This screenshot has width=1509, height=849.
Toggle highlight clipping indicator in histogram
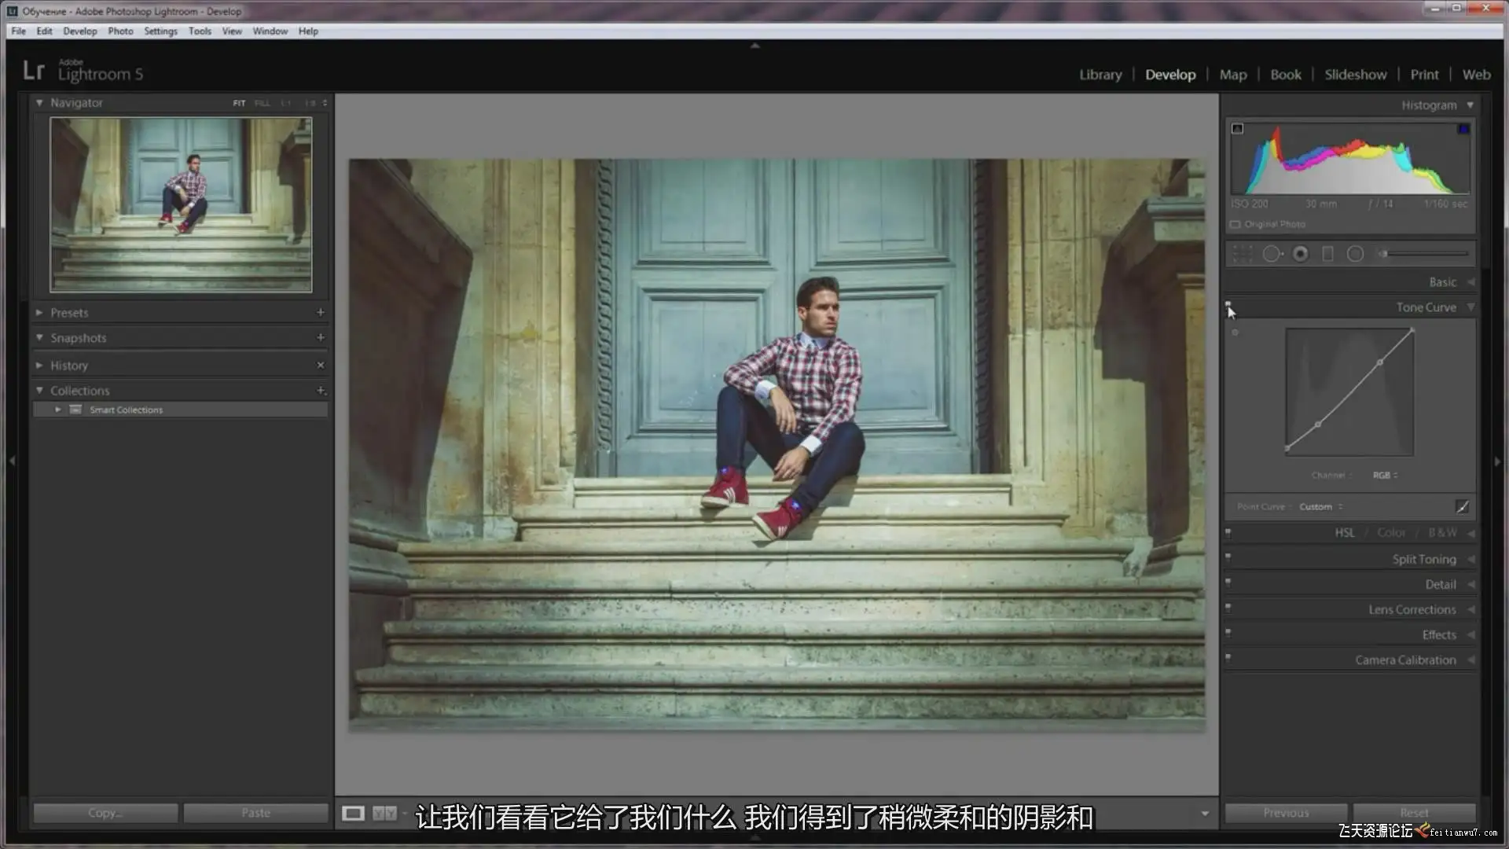click(1463, 129)
